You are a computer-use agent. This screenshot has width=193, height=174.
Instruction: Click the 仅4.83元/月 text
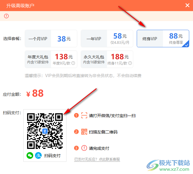coord(120,43)
